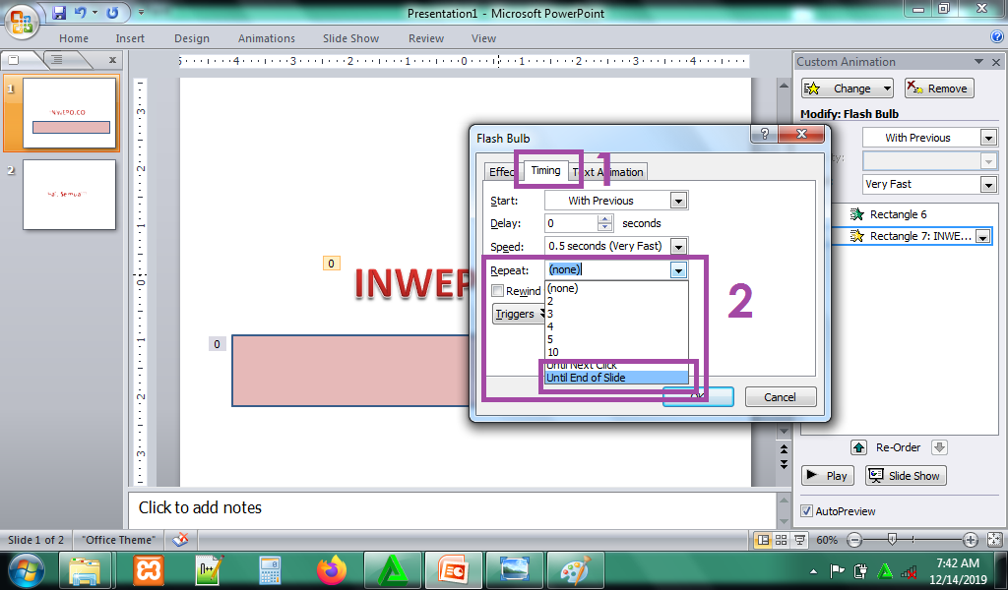Zoom in with plus button
Image resolution: width=1008 pixels, height=590 pixels.
pyautogui.click(x=971, y=540)
